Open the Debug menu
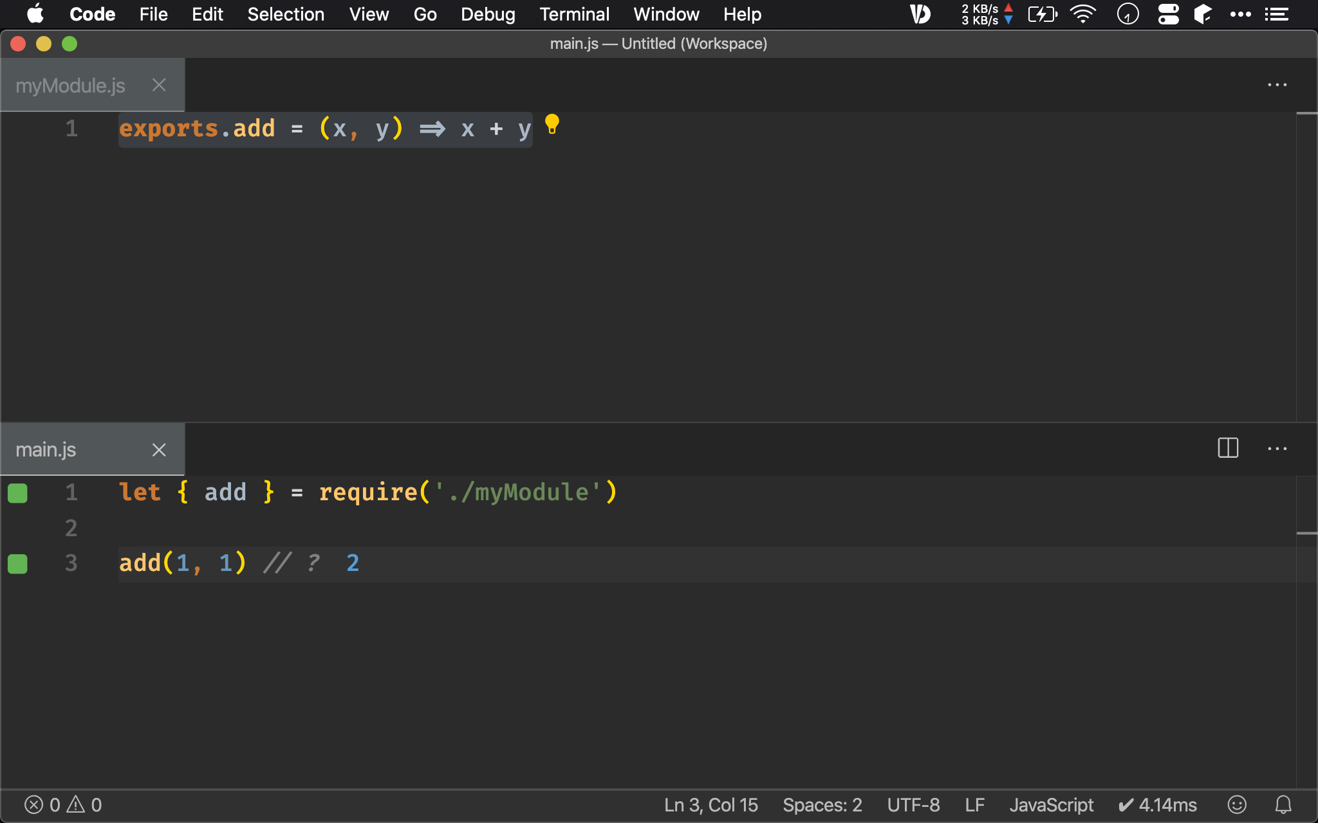 tap(488, 14)
